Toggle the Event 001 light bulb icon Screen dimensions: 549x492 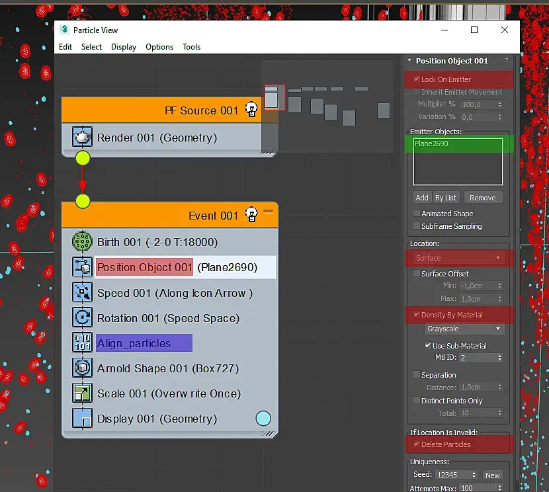coord(251,214)
